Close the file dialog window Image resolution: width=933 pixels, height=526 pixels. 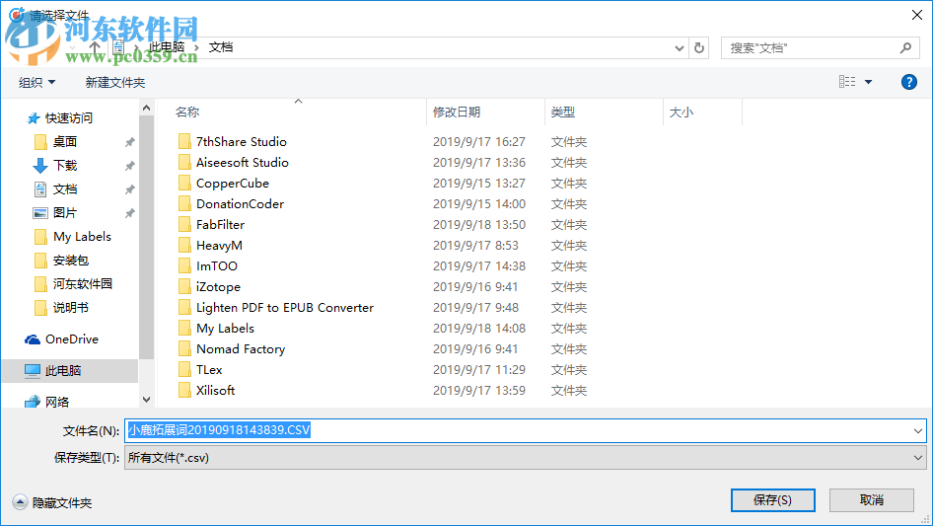(917, 15)
